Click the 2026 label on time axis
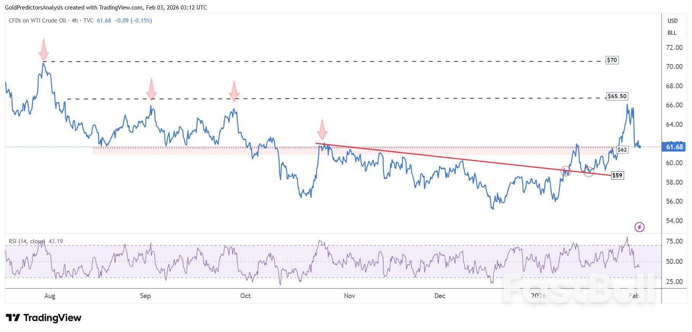692x332 pixels. (538, 296)
